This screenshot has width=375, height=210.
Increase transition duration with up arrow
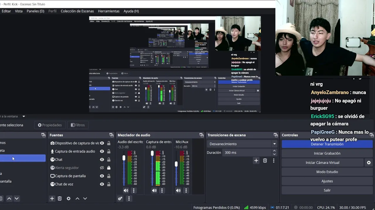point(274,151)
